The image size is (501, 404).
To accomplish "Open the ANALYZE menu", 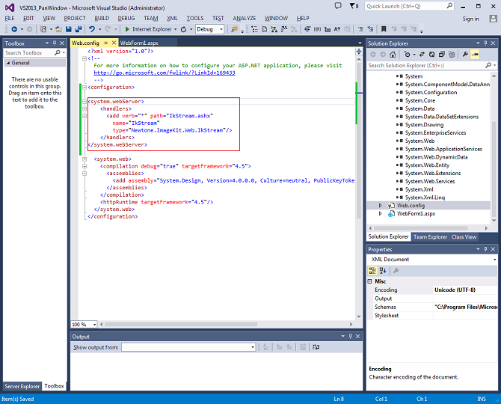I will click(x=244, y=19).
